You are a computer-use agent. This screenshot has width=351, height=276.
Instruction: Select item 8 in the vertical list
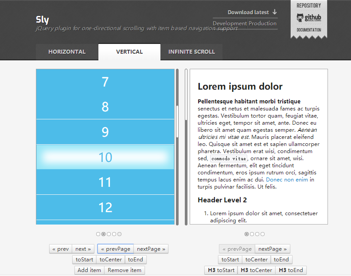pos(105,107)
